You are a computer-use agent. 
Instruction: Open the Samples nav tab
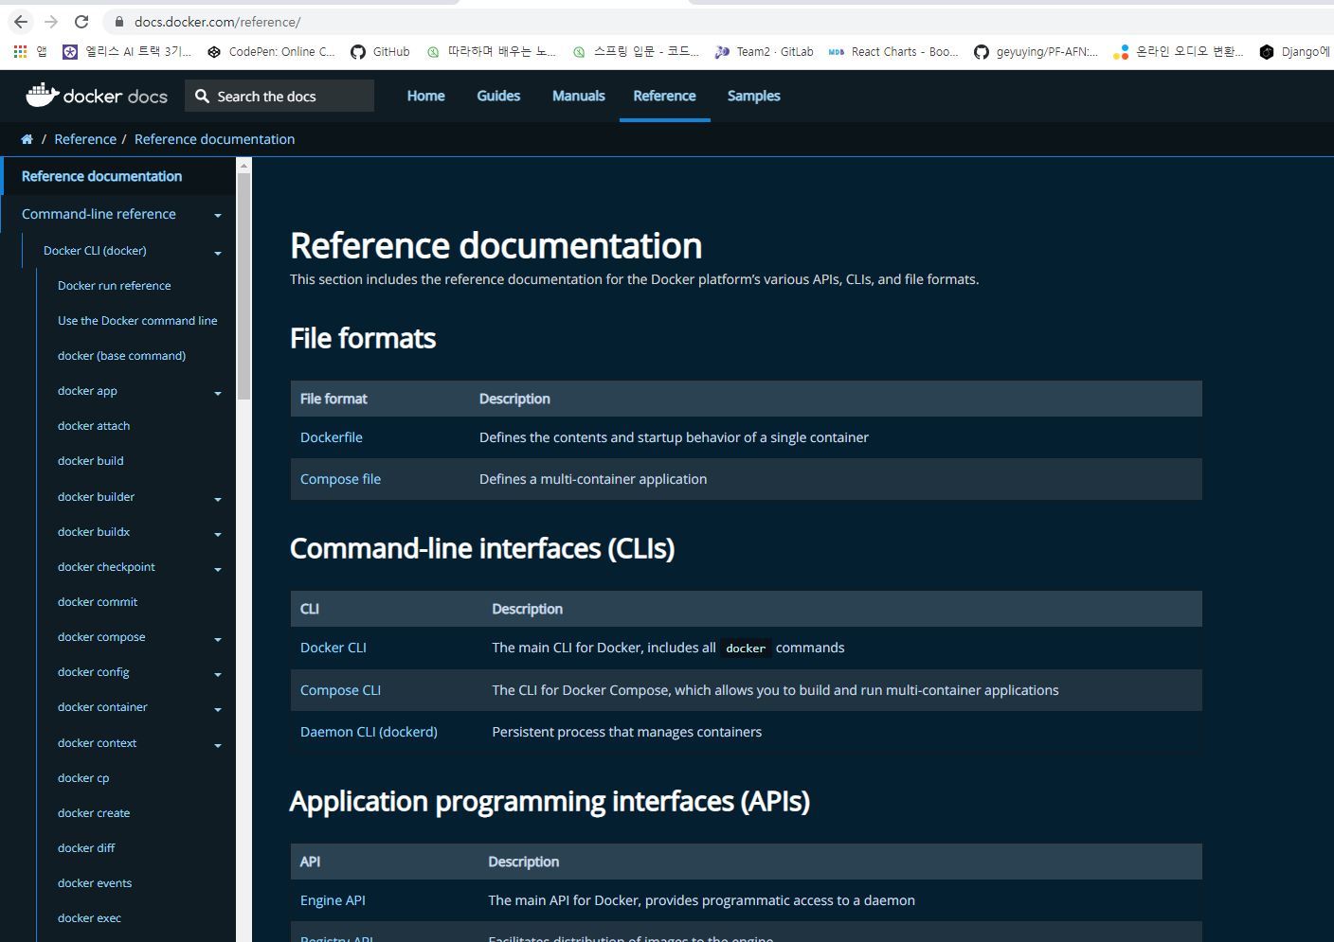click(753, 96)
